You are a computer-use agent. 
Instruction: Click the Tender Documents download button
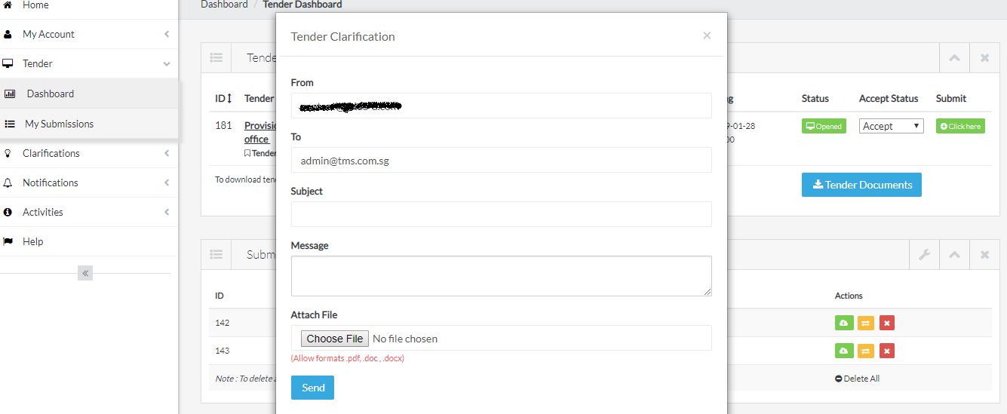pyautogui.click(x=861, y=185)
